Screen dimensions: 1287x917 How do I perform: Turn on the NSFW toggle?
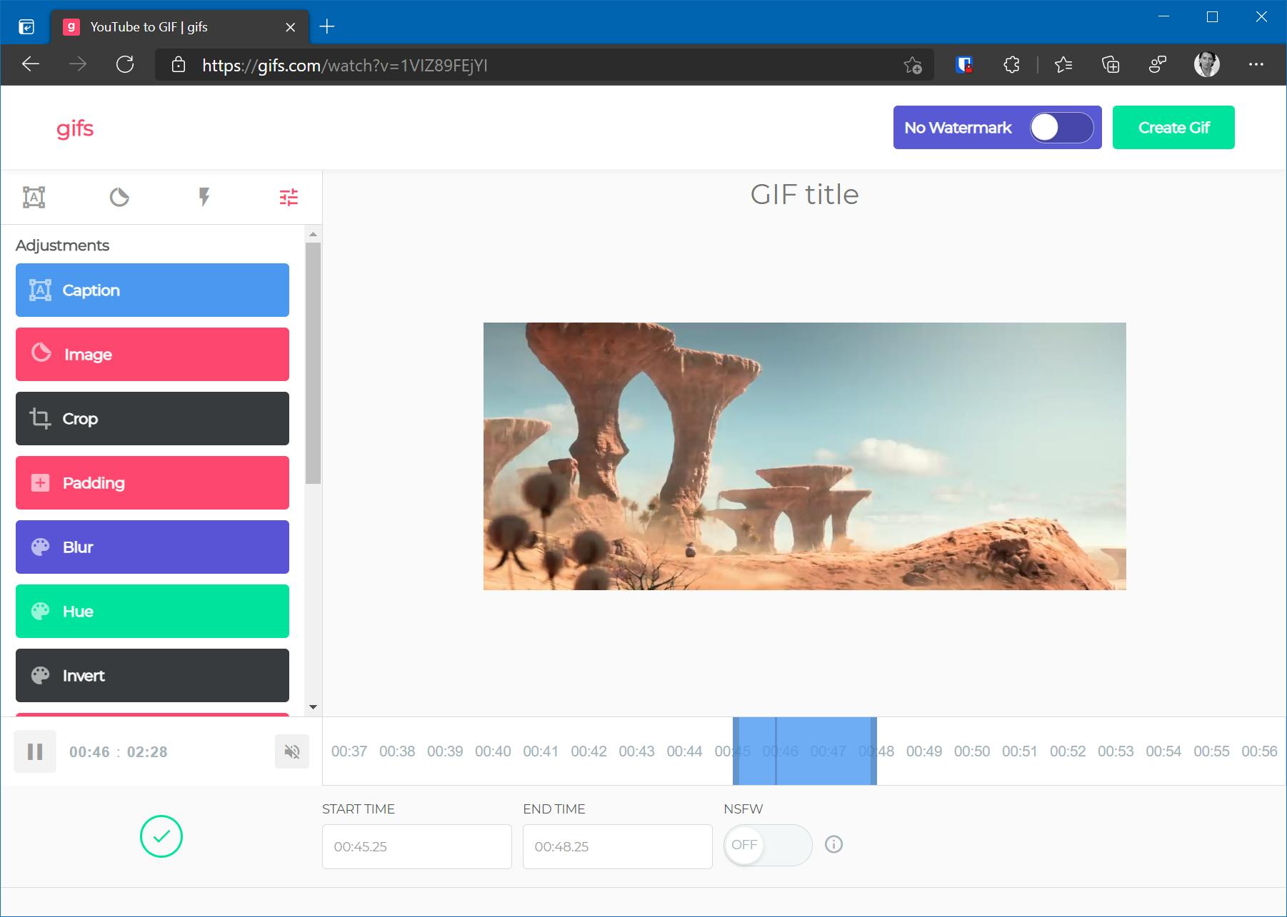768,845
